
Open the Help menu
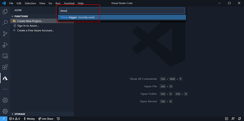click(81, 3)
